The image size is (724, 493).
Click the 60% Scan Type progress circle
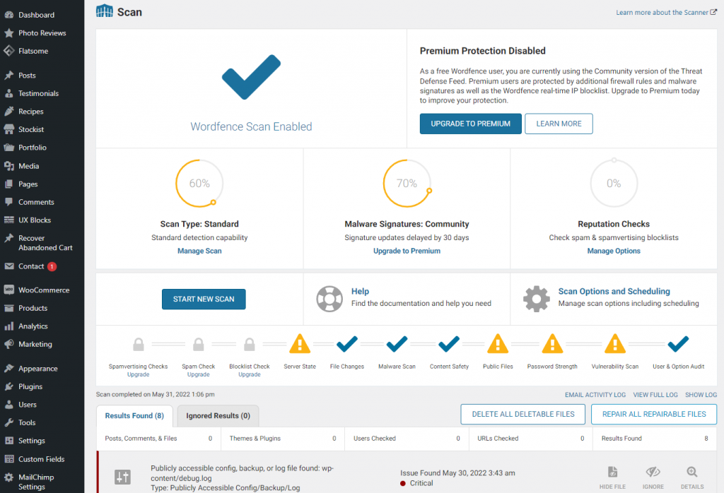(199, 183)
